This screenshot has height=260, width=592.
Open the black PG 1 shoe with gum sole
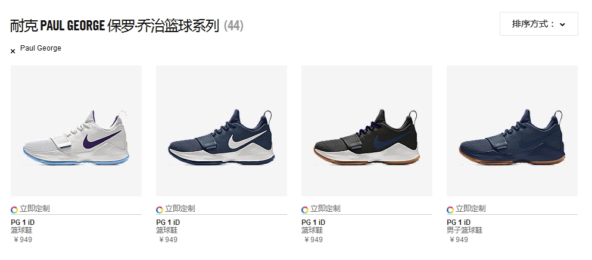(367, 130)
